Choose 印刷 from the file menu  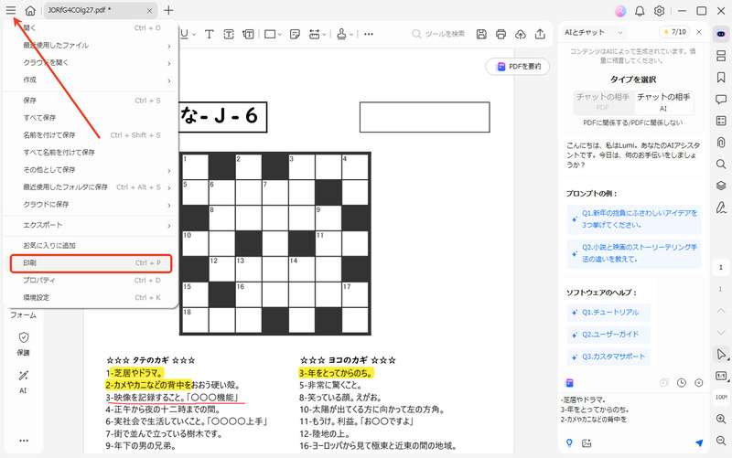(91, 263)
